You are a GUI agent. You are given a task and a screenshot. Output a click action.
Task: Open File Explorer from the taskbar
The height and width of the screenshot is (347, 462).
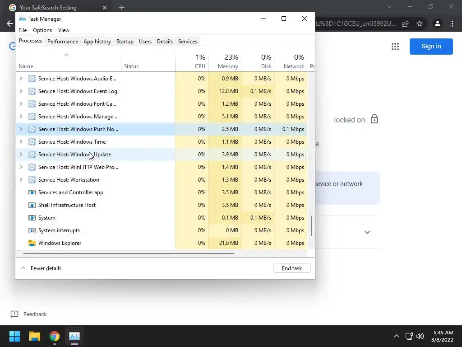[35, 336]
